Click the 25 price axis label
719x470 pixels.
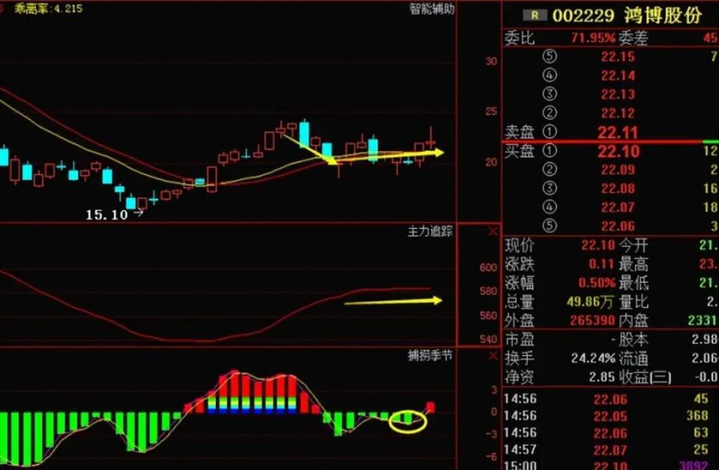click(x=491, y=112)
